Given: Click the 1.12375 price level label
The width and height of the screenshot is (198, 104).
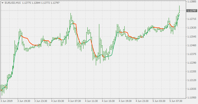Looking at the screenshot, I should pyautogui.click(x=192, y=54).
